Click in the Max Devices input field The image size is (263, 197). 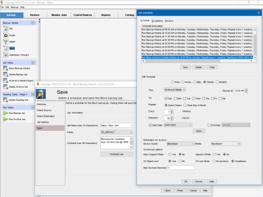[x=181, y=168]
